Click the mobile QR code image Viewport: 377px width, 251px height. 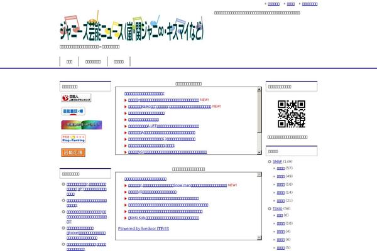tap(292, 114)
